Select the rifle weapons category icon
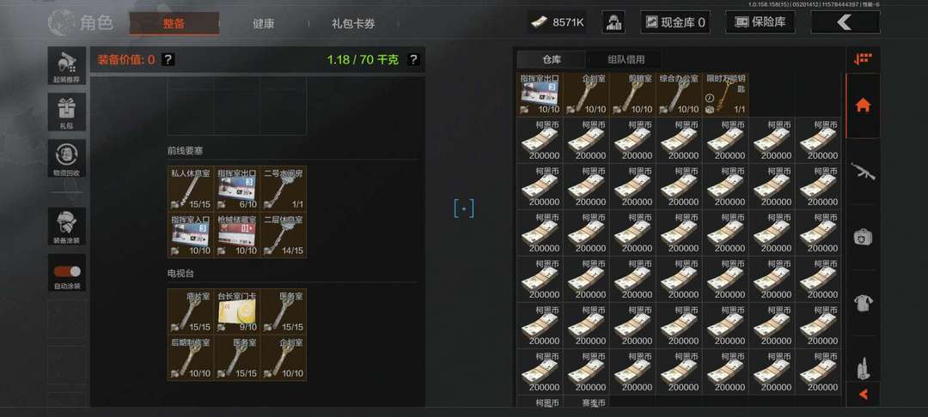 pos(863,172)
